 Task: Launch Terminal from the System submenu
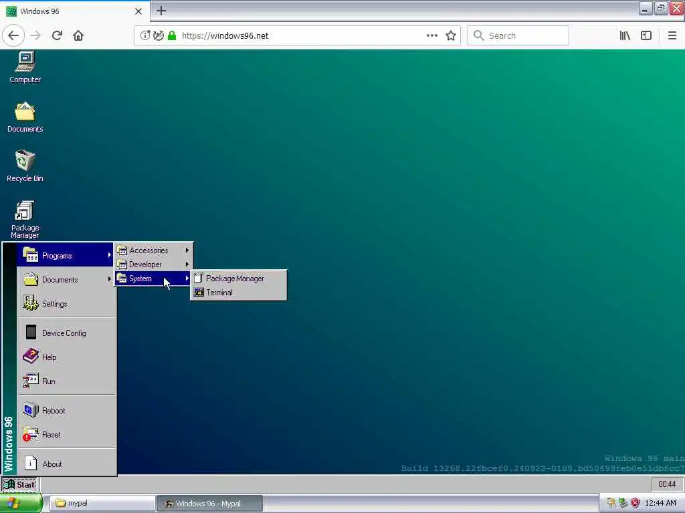click(239, 293)
